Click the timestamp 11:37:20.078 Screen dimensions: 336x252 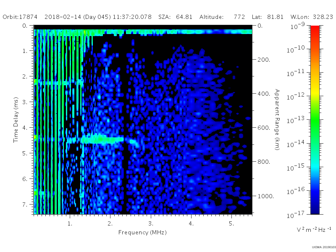click(x=132, y=17)
